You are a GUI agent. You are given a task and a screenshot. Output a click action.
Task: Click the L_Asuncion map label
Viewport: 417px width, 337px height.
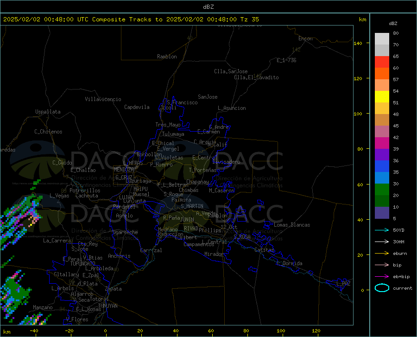(232, 108)
